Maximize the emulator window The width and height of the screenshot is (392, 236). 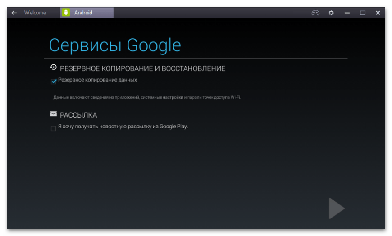(363, 13)
